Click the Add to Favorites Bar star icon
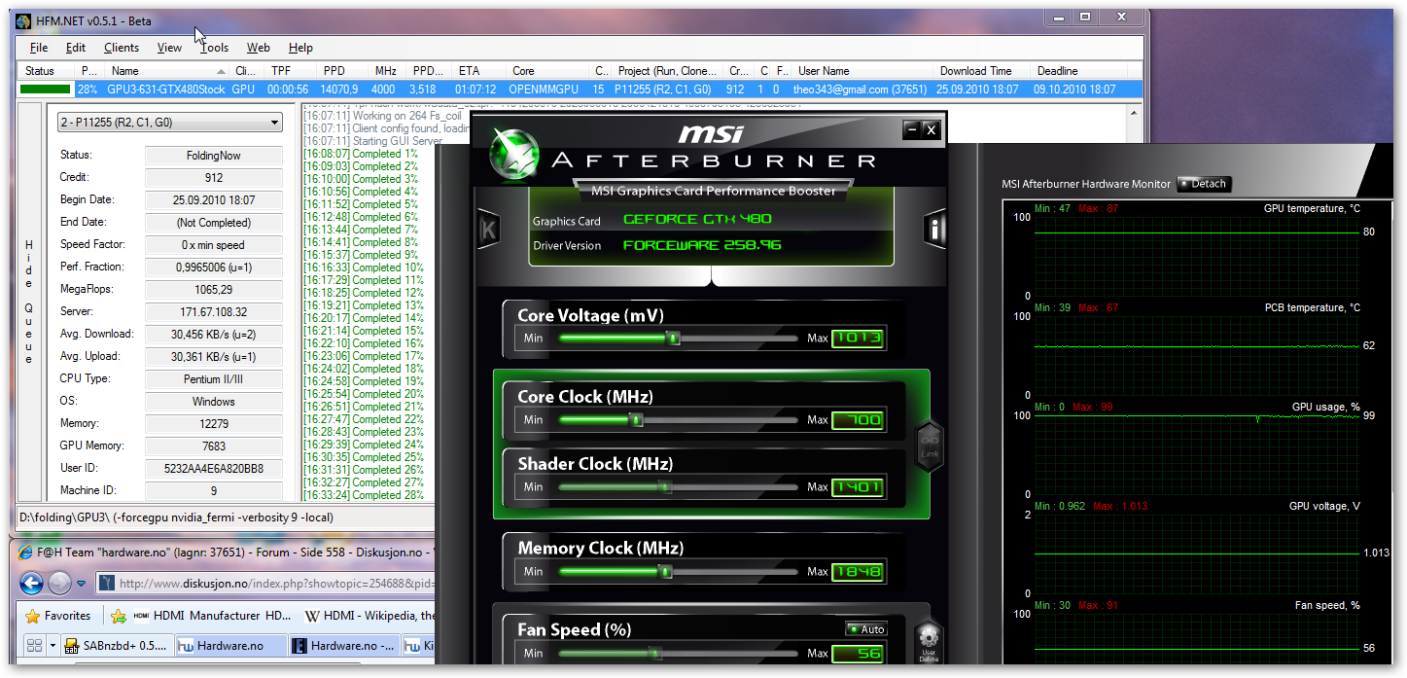 pos(119,616)
